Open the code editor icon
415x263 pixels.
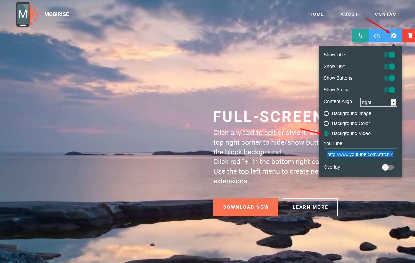[377, 36]
